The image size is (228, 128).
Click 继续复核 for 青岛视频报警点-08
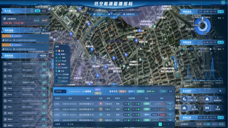tap(154, 115)
